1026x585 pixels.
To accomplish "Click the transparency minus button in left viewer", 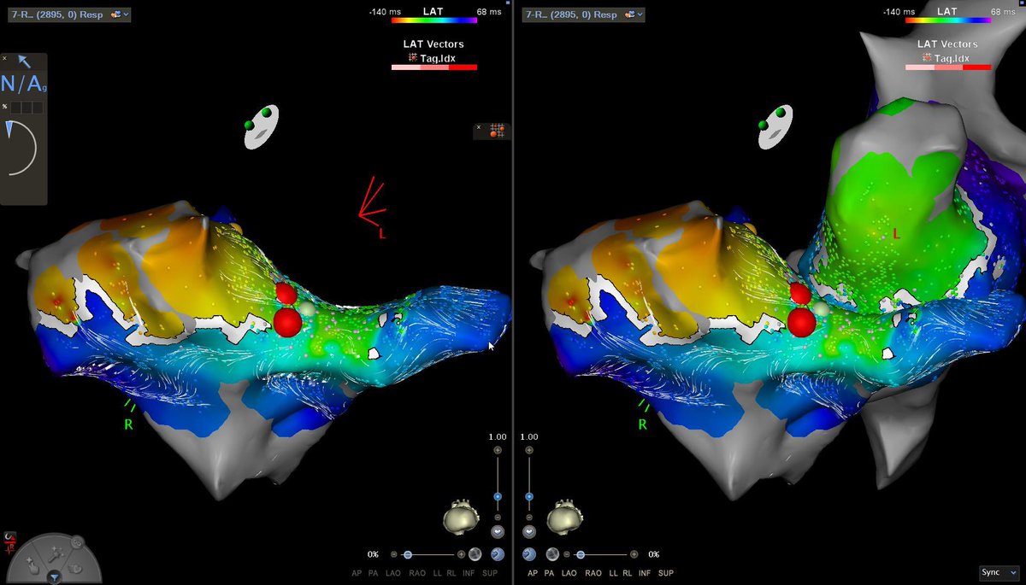I will pyautogui.click(x=393, y=554).
